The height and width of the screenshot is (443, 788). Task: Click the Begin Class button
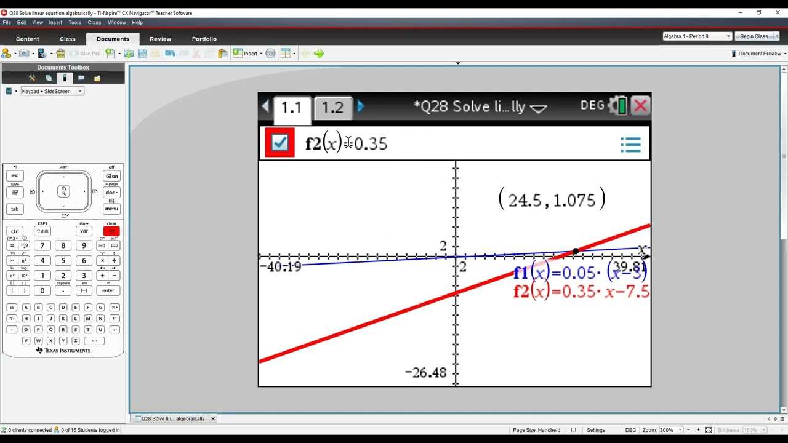click(754, 36)
